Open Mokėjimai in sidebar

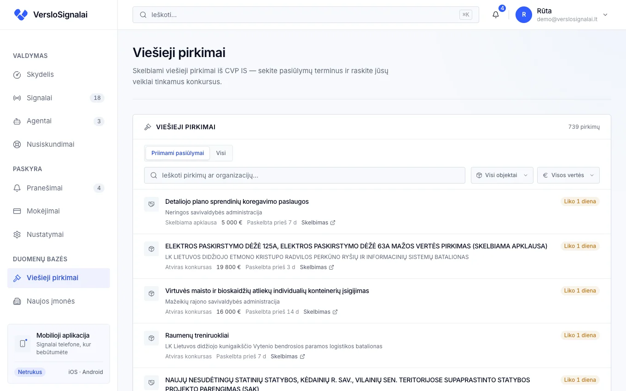58,211
